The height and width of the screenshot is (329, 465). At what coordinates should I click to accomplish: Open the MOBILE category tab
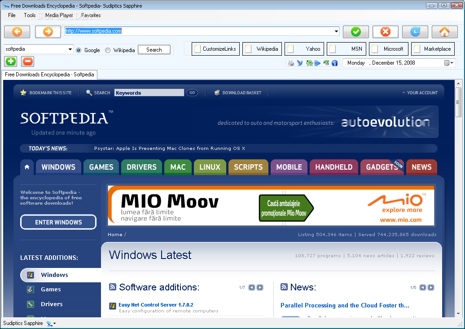(289, 167)
